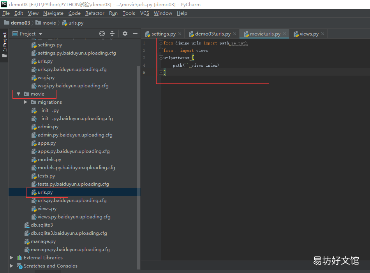This screenshot has width=370, height=273.
Task: Click the Project panel vertical scrollbar
Action: pyautogui.click(x=139, y=168)
